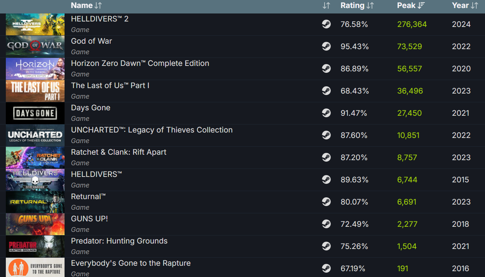Click the Steam icon beside Predator: Hunting Grounds

326,246
